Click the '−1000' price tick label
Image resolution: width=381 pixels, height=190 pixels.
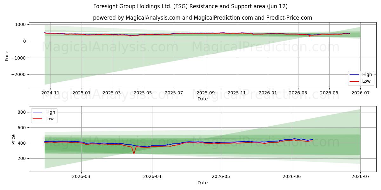pyautogui.click(x=19, y=58)
